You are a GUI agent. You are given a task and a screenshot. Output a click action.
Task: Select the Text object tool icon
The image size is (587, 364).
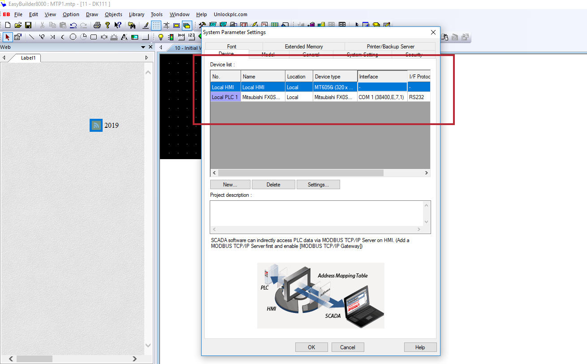pos(125,37)
